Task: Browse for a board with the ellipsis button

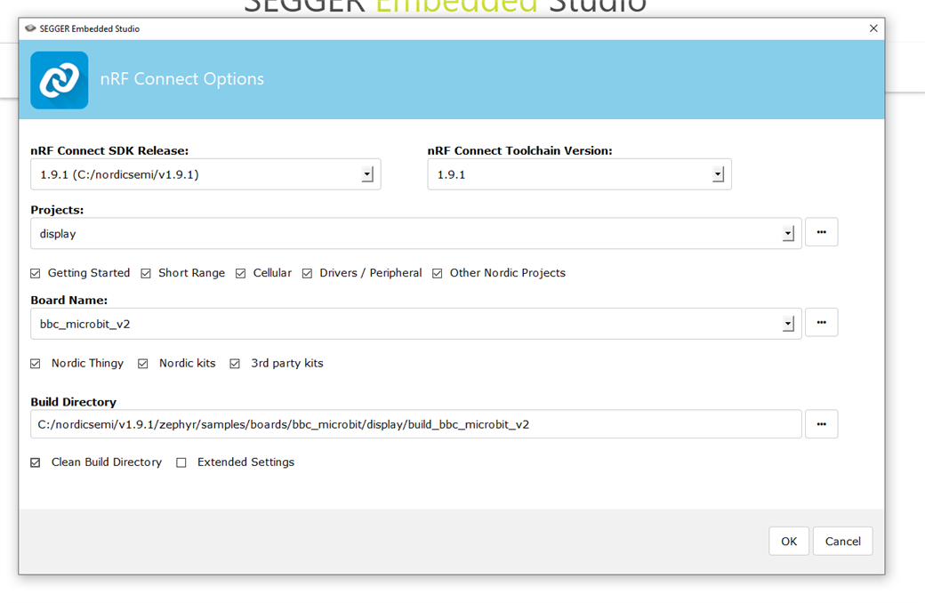Action: click(x=821, y=323)
